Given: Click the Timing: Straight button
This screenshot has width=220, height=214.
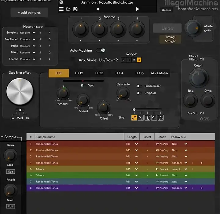Looking at the screenshot, I should click(x=170, y=39).
